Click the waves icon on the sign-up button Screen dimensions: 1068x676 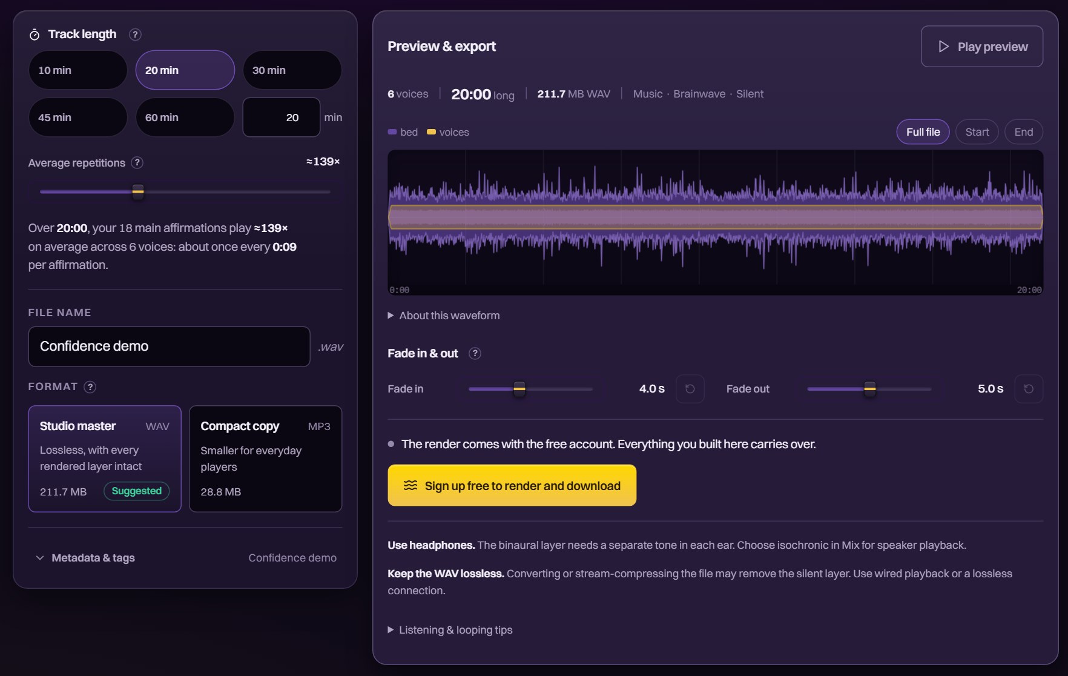pos(410,485)
